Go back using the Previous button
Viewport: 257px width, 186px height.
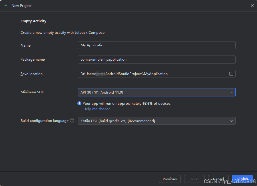tap(170, 179)
